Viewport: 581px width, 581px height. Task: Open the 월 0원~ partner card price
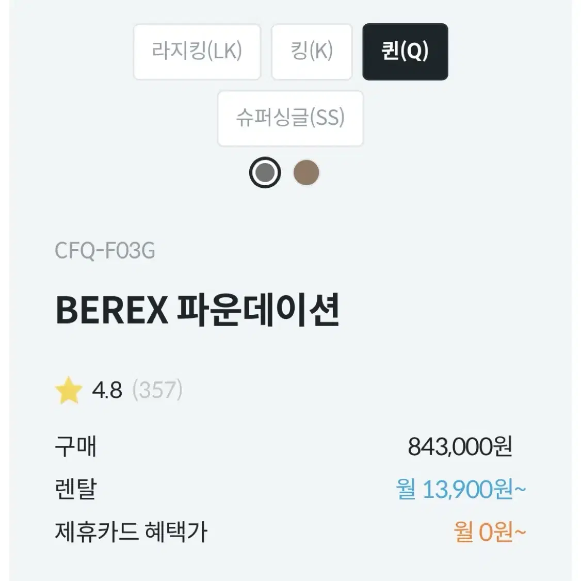point(490,531)
